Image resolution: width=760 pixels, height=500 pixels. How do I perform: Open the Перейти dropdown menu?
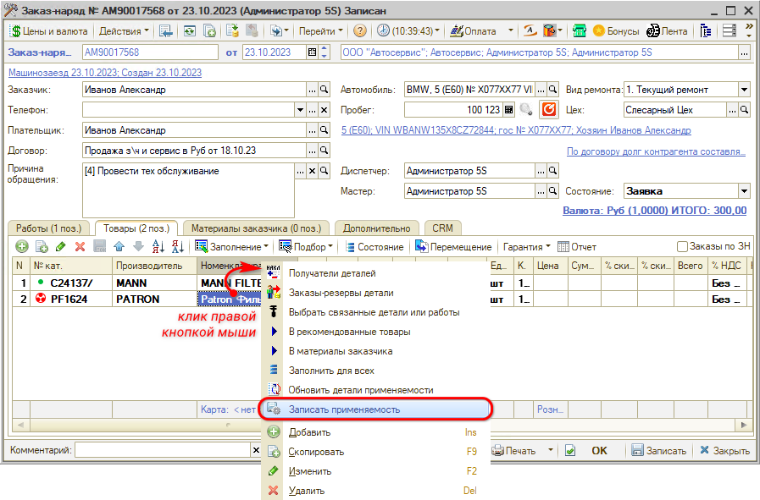(320, 31)
